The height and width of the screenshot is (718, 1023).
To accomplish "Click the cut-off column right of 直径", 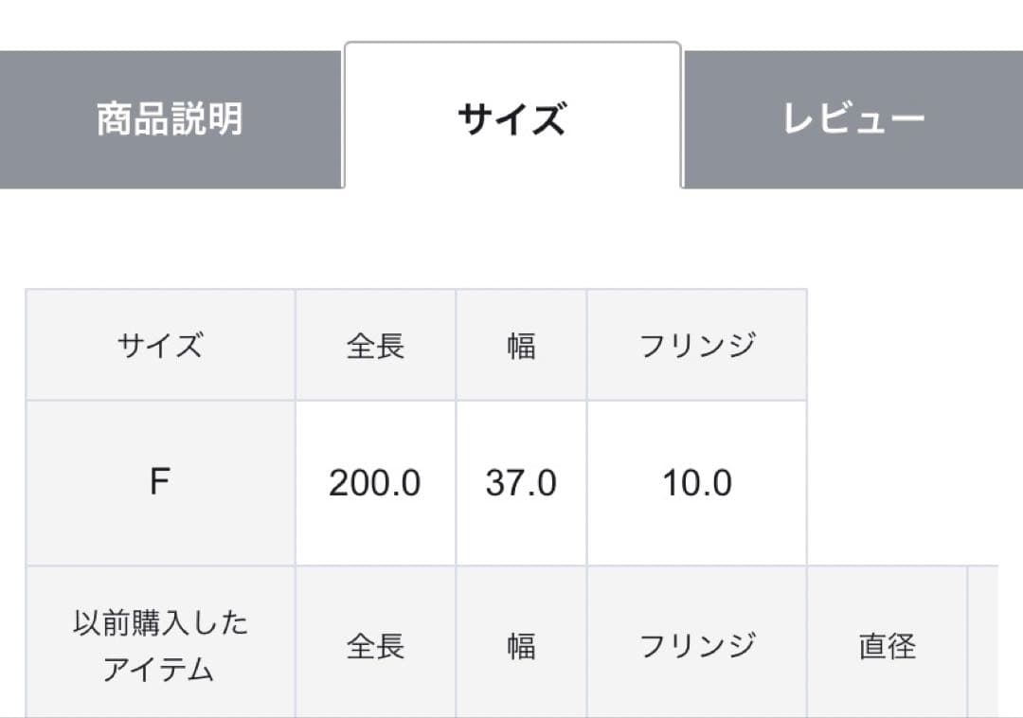I will [x=983, y=646].
